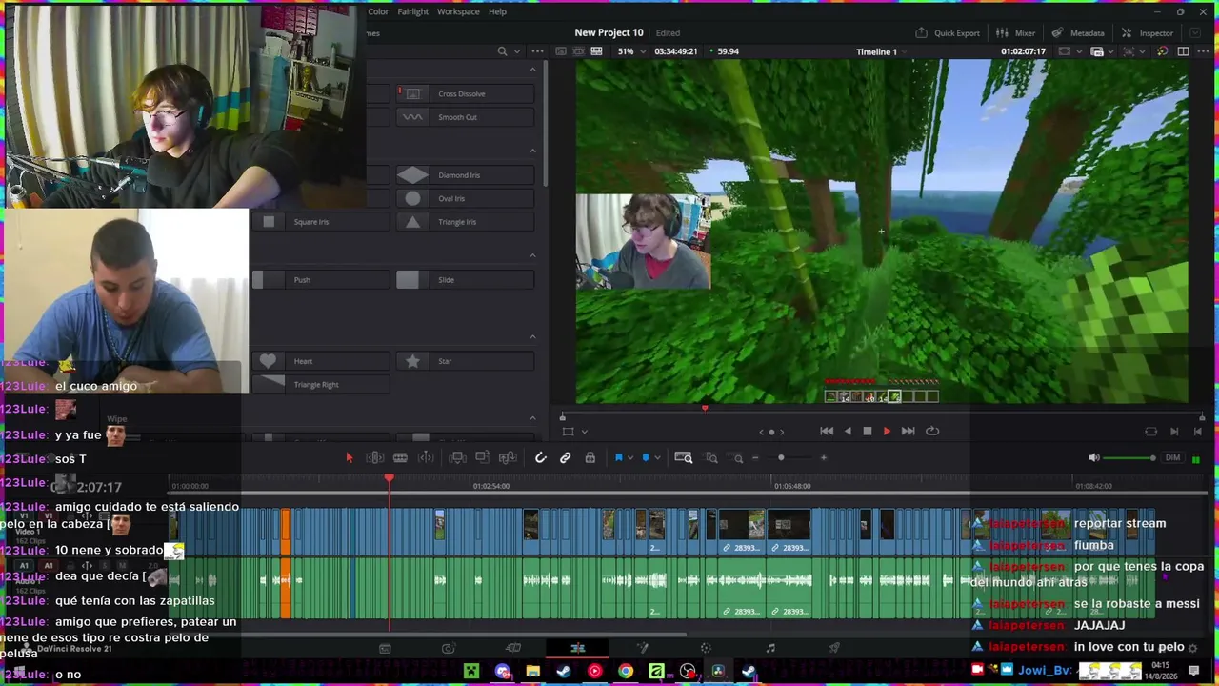Viewport: 1219px width, 686px height.
Task: Open the effects library three-dot options menu
Action: click(537, 51)
